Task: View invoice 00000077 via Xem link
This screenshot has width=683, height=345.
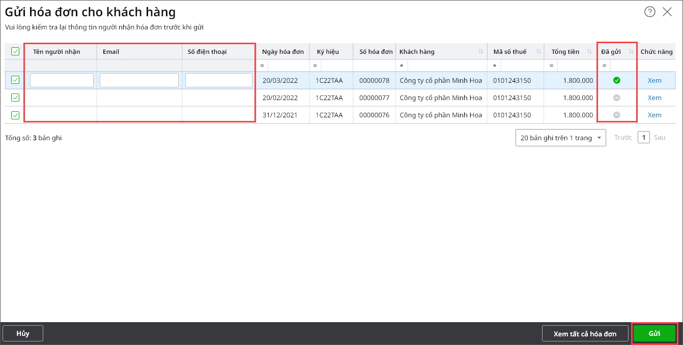Action: pyautogui.click(x=654, y=98)
